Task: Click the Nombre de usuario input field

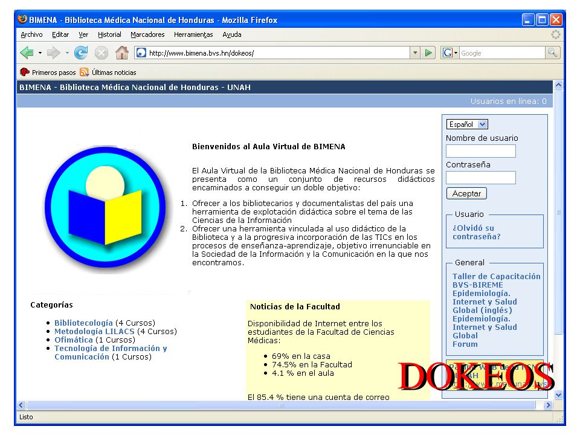Action: (x=480, y=151)
